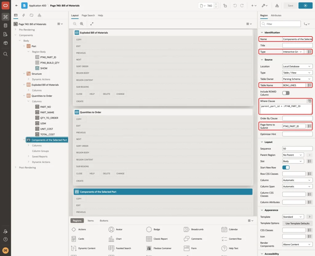Open the App Builder icon in the sidebar
Image resolution: width=315 pixels, height=256 pixels.
point(6,17)
